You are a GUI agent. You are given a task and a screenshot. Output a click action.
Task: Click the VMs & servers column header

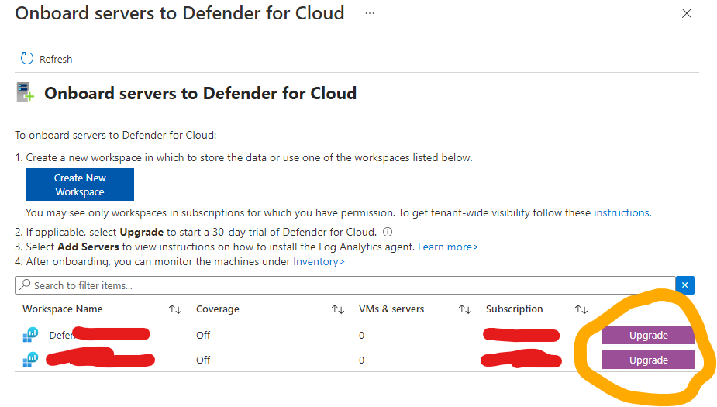pos(391,309)
